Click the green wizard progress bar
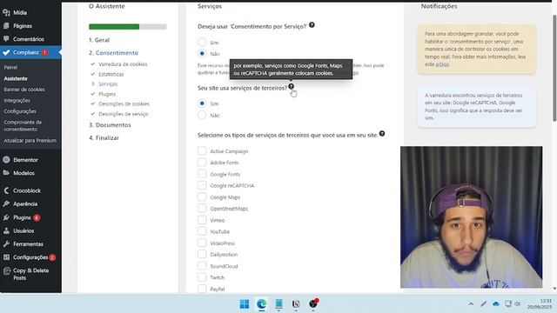The image size is (557, 313). tap(114, 27)
